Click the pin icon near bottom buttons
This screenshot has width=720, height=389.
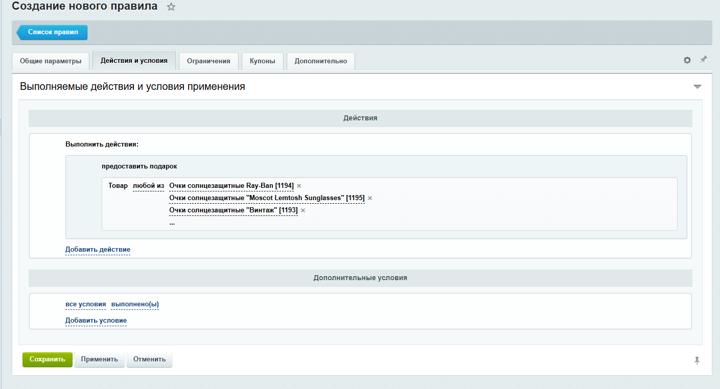tap(696, 360)
